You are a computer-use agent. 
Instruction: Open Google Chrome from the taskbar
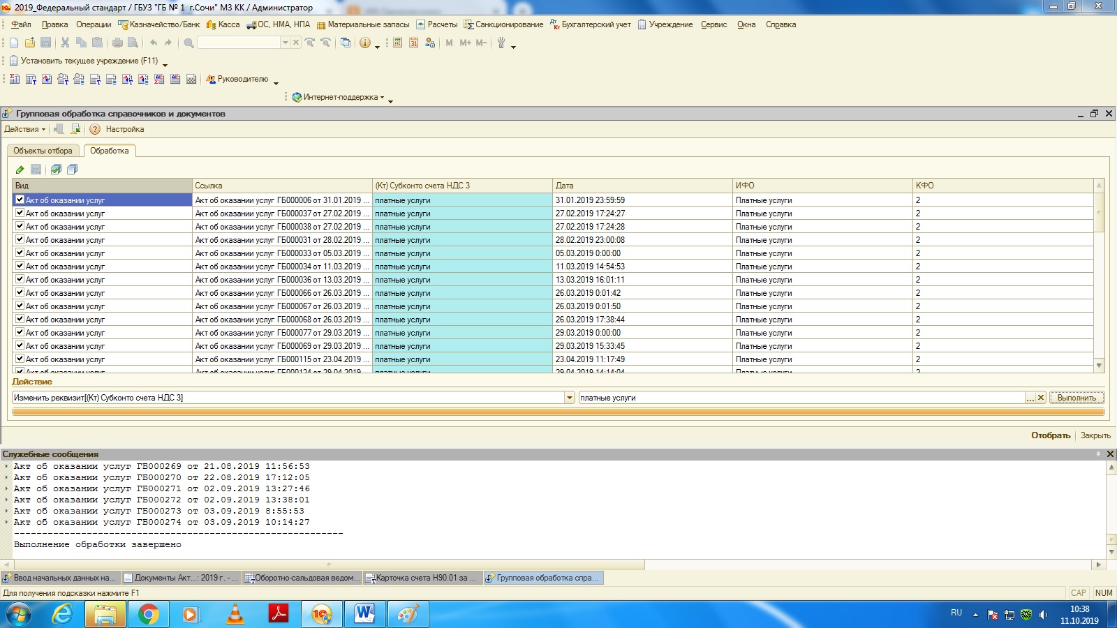(148, 615)
